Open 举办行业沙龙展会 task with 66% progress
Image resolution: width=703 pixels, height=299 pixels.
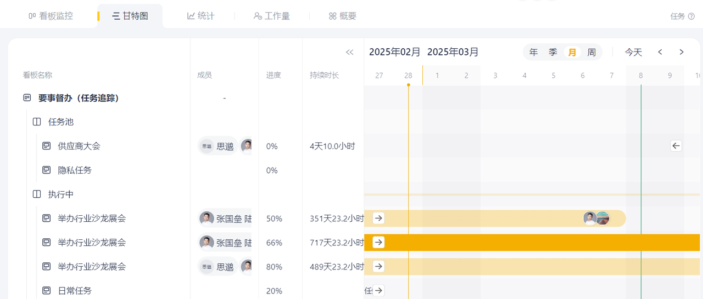pos(92,242)
